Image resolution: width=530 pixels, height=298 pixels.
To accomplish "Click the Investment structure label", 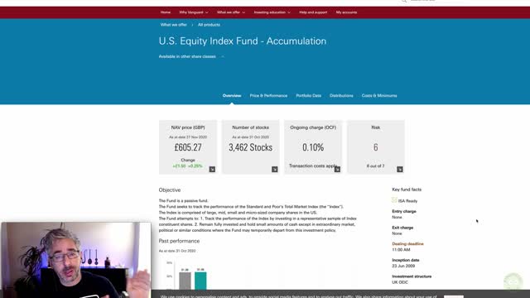I will 412,276.
